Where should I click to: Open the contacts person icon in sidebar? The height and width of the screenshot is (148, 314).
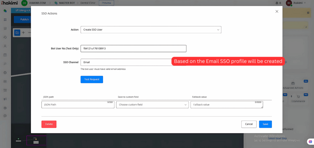click(x=5, y=46)
